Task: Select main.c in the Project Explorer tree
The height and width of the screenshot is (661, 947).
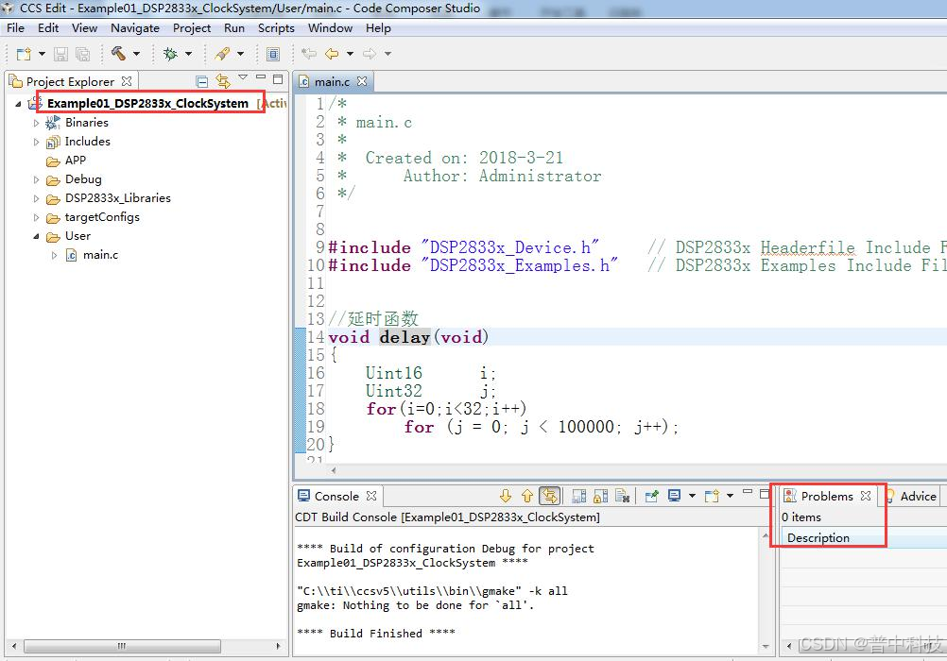Action: [x=100, y=255]
